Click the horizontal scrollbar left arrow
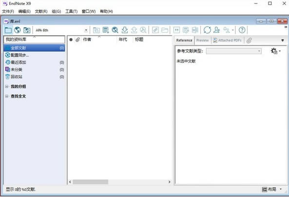 [70, 182]
